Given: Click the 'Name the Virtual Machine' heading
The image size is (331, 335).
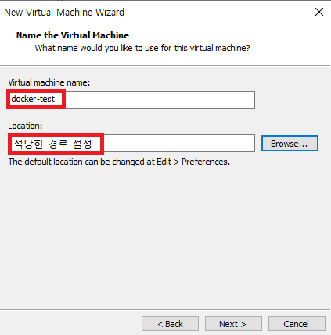Looking at the screenshot, I should point(73,35).
